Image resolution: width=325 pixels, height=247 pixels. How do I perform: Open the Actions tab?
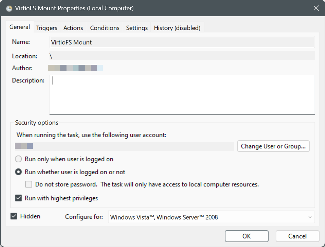click(73, 28)
